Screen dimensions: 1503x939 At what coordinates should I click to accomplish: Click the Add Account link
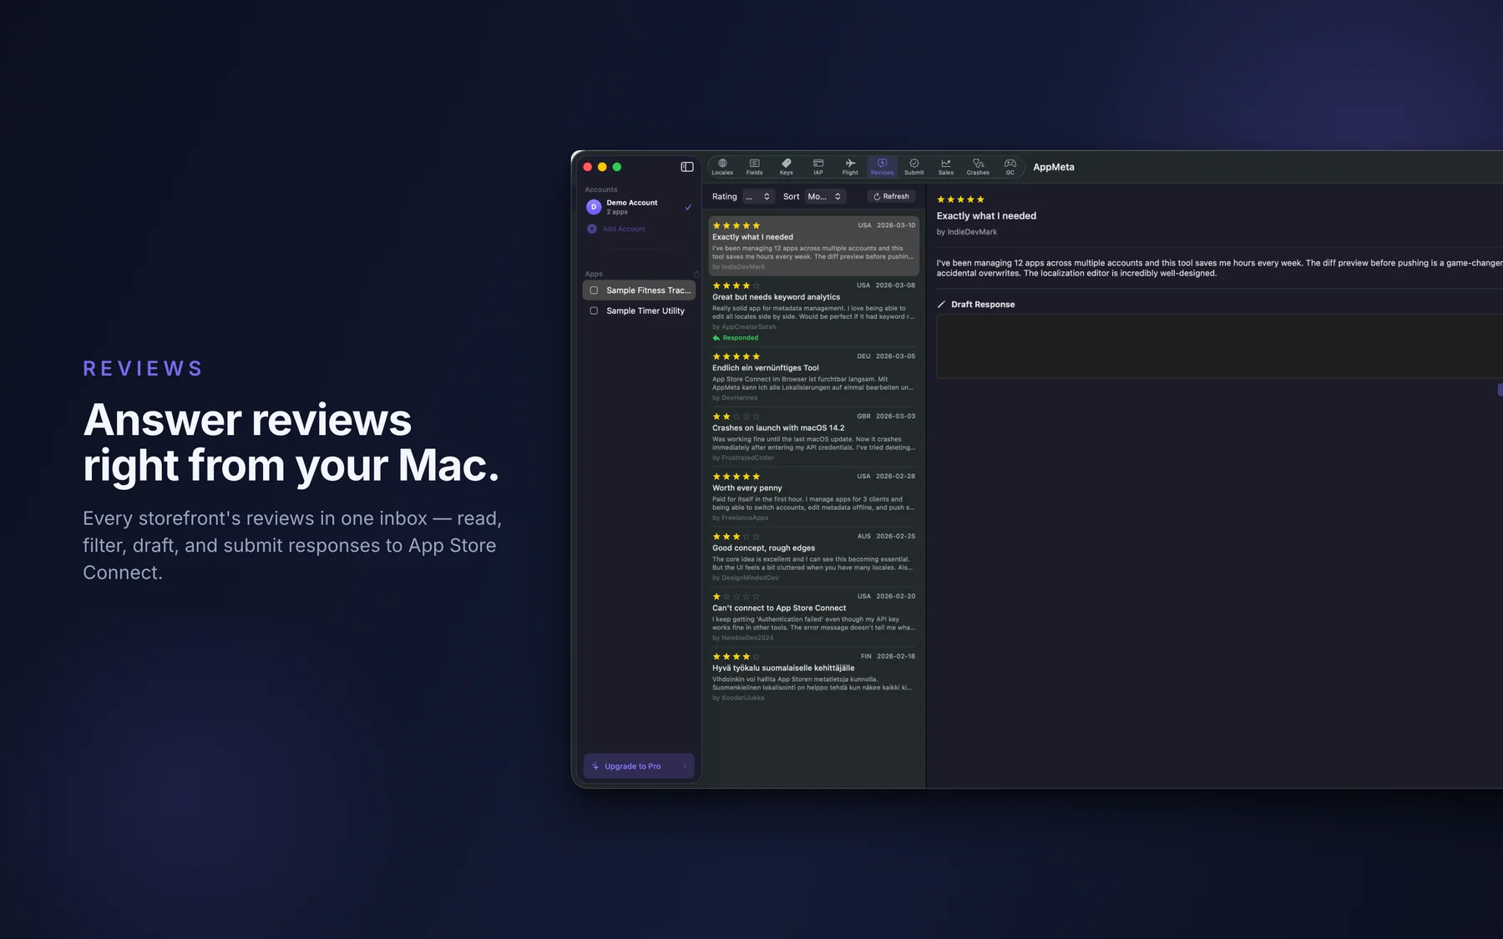(x=624, y=229)
